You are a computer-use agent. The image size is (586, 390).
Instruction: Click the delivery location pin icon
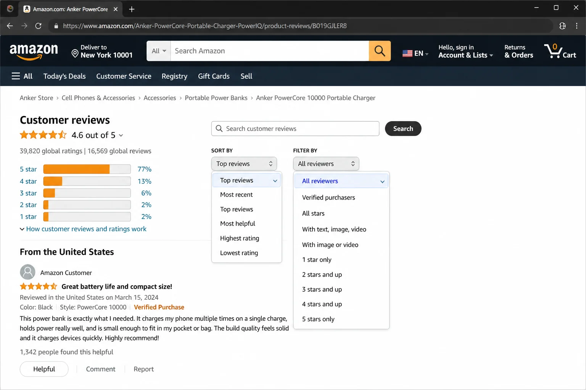click(x=75, y=54)
